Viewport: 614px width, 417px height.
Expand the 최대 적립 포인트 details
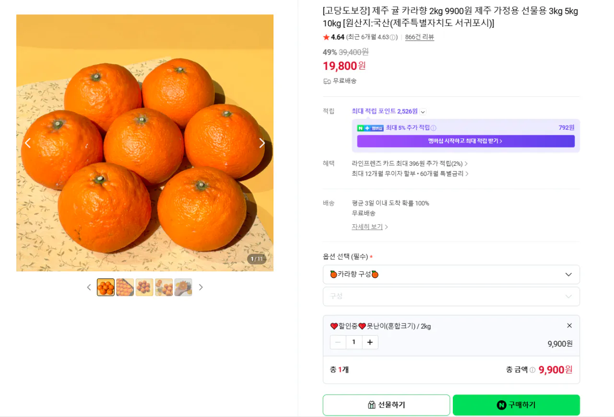[422, 111]
